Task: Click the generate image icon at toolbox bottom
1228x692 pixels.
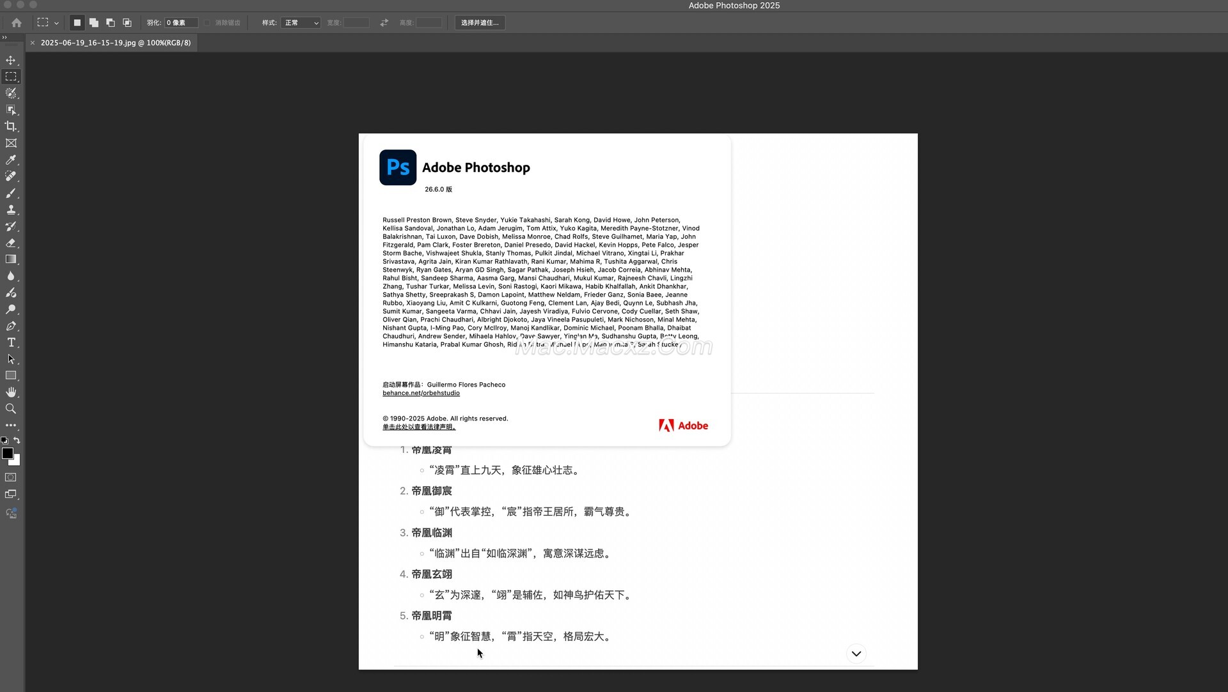Action: point(11,513)
